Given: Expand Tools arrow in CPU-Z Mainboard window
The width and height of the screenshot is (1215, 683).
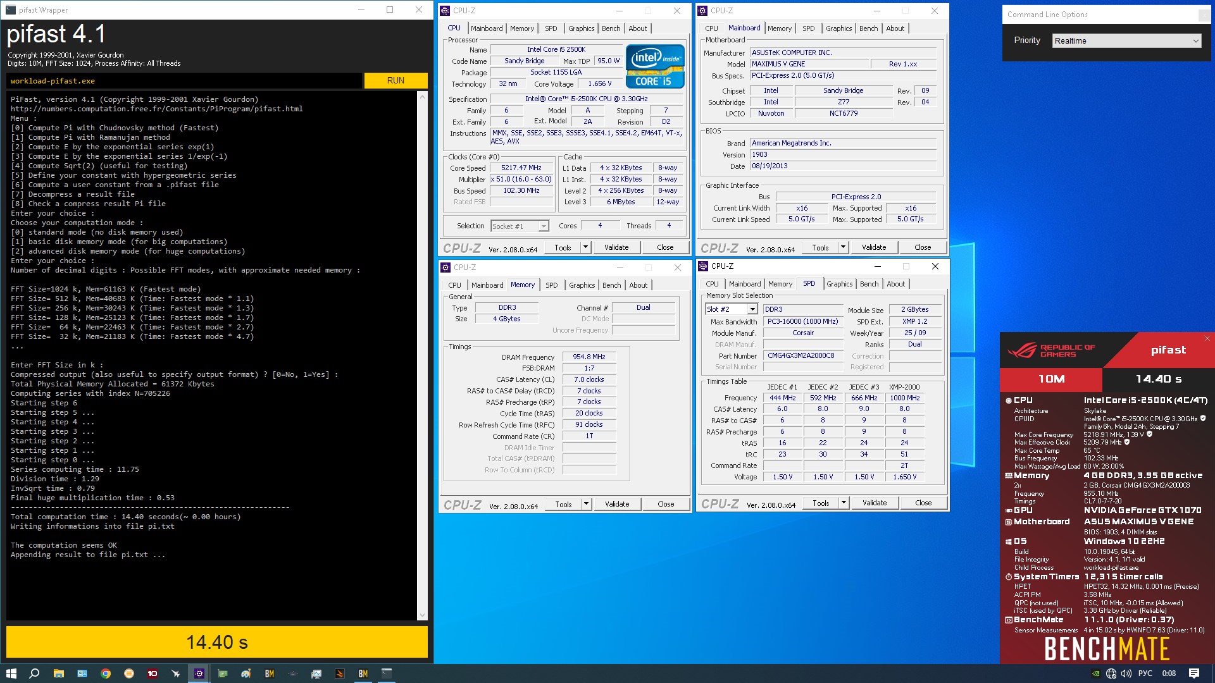Looking at the screenshot, I should click(843, 247).
